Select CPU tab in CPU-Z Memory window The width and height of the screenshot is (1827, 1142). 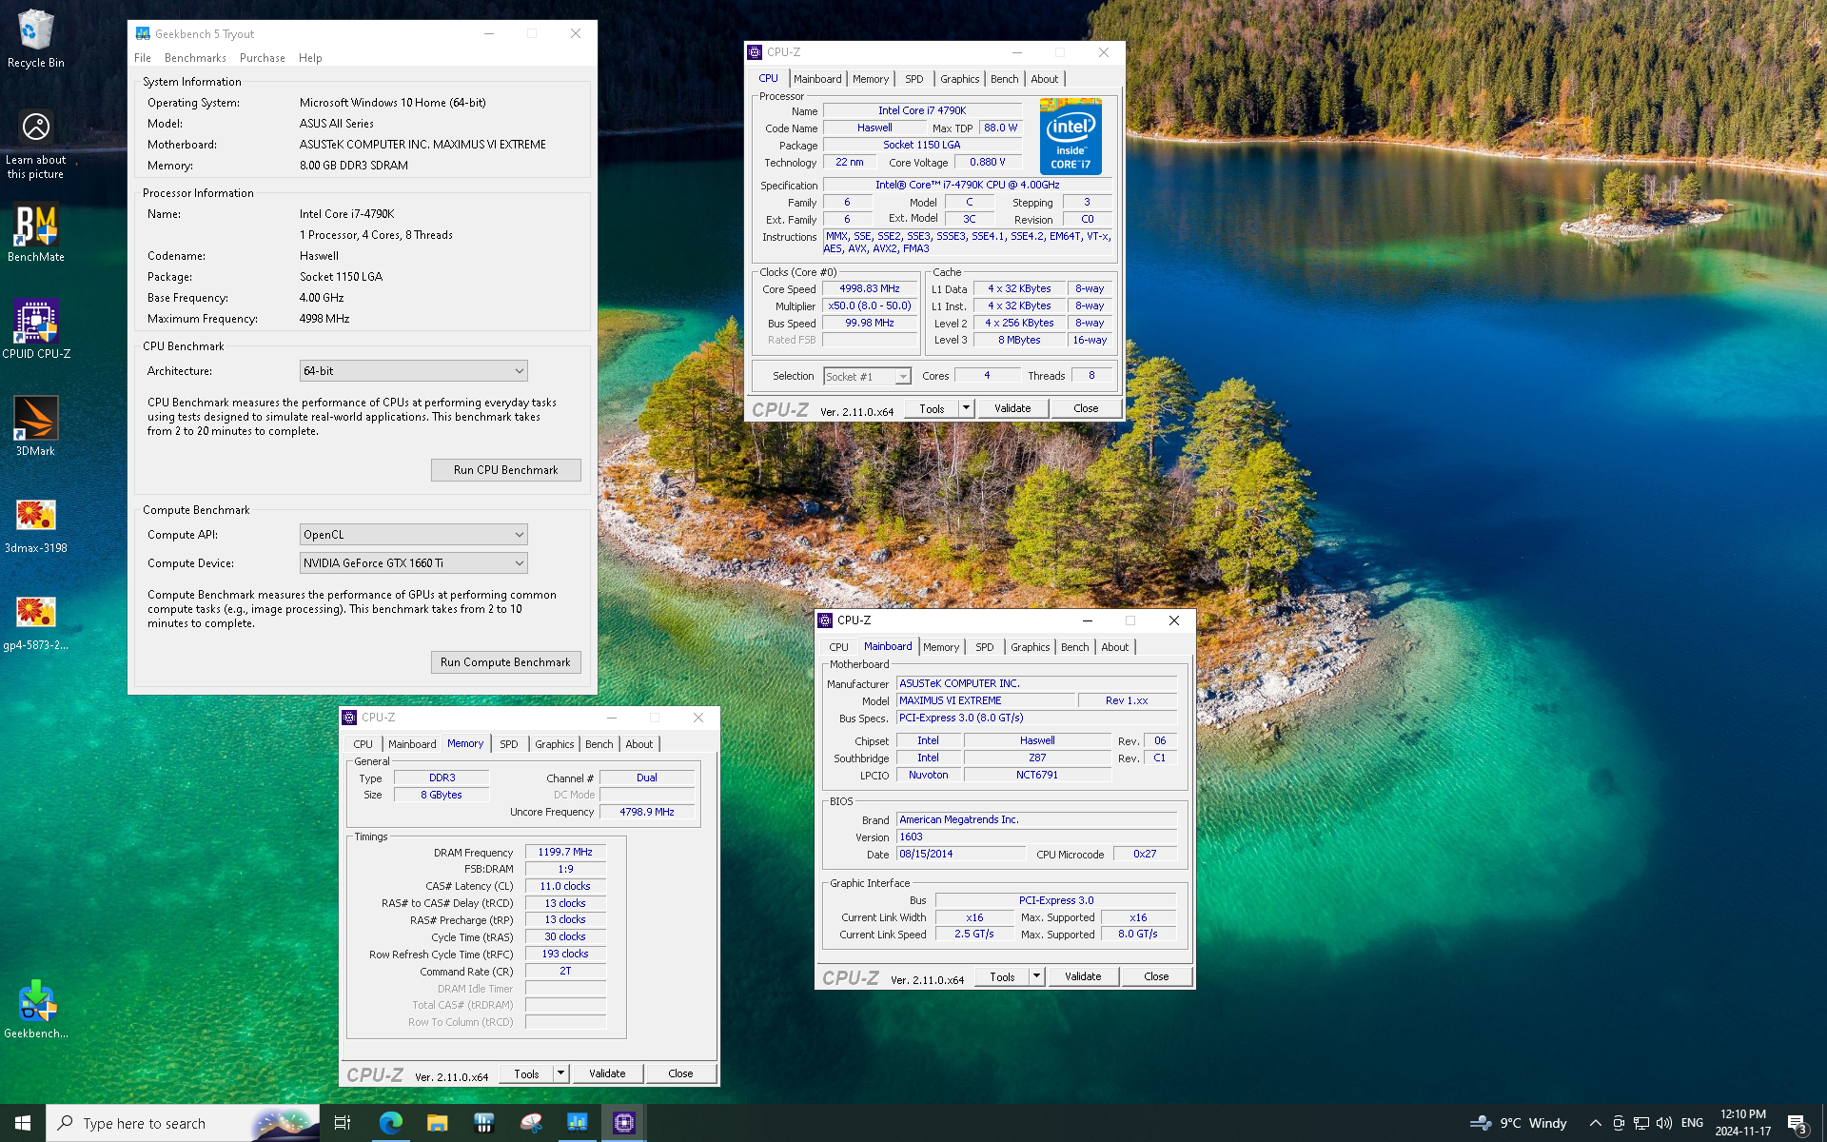(x=363, y=744)
